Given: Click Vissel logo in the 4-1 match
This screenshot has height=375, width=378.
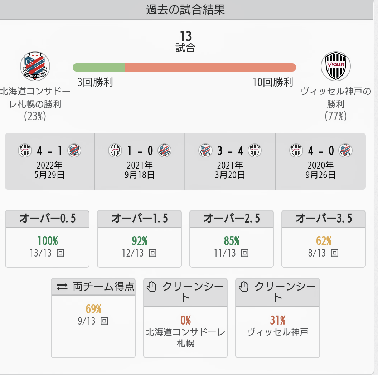Looking at the screenshot, I should pos(24,151).
